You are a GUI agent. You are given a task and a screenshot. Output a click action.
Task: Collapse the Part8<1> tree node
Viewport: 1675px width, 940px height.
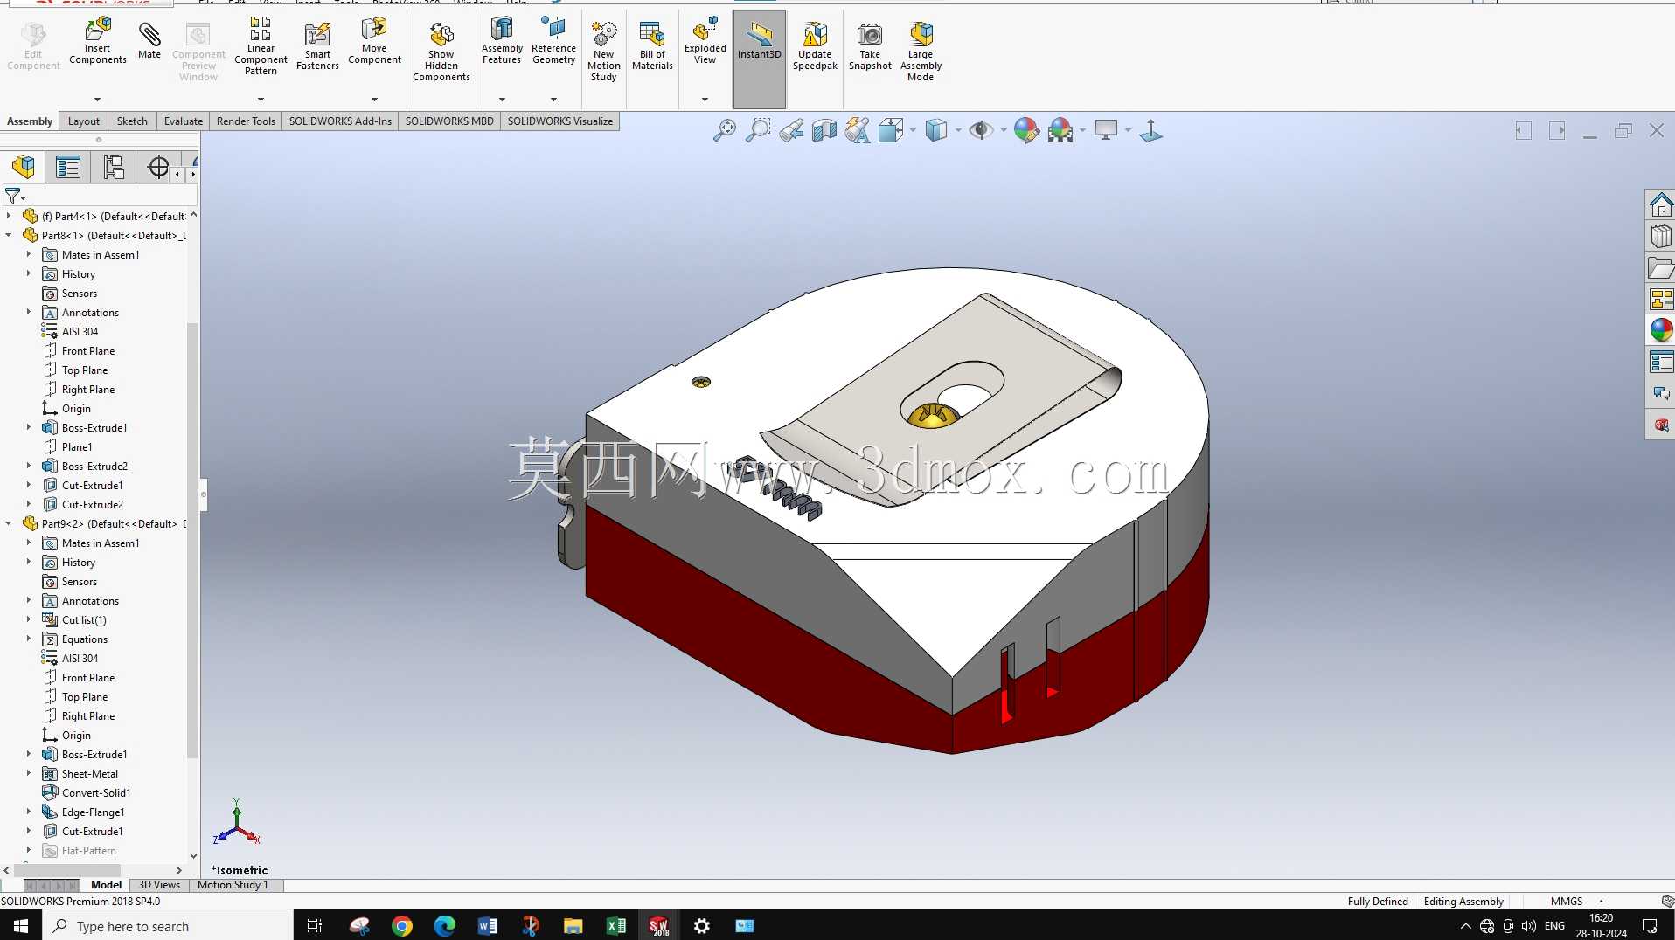9,236
